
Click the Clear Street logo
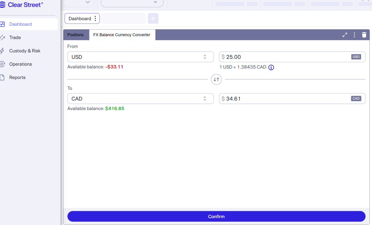point(21,5)
